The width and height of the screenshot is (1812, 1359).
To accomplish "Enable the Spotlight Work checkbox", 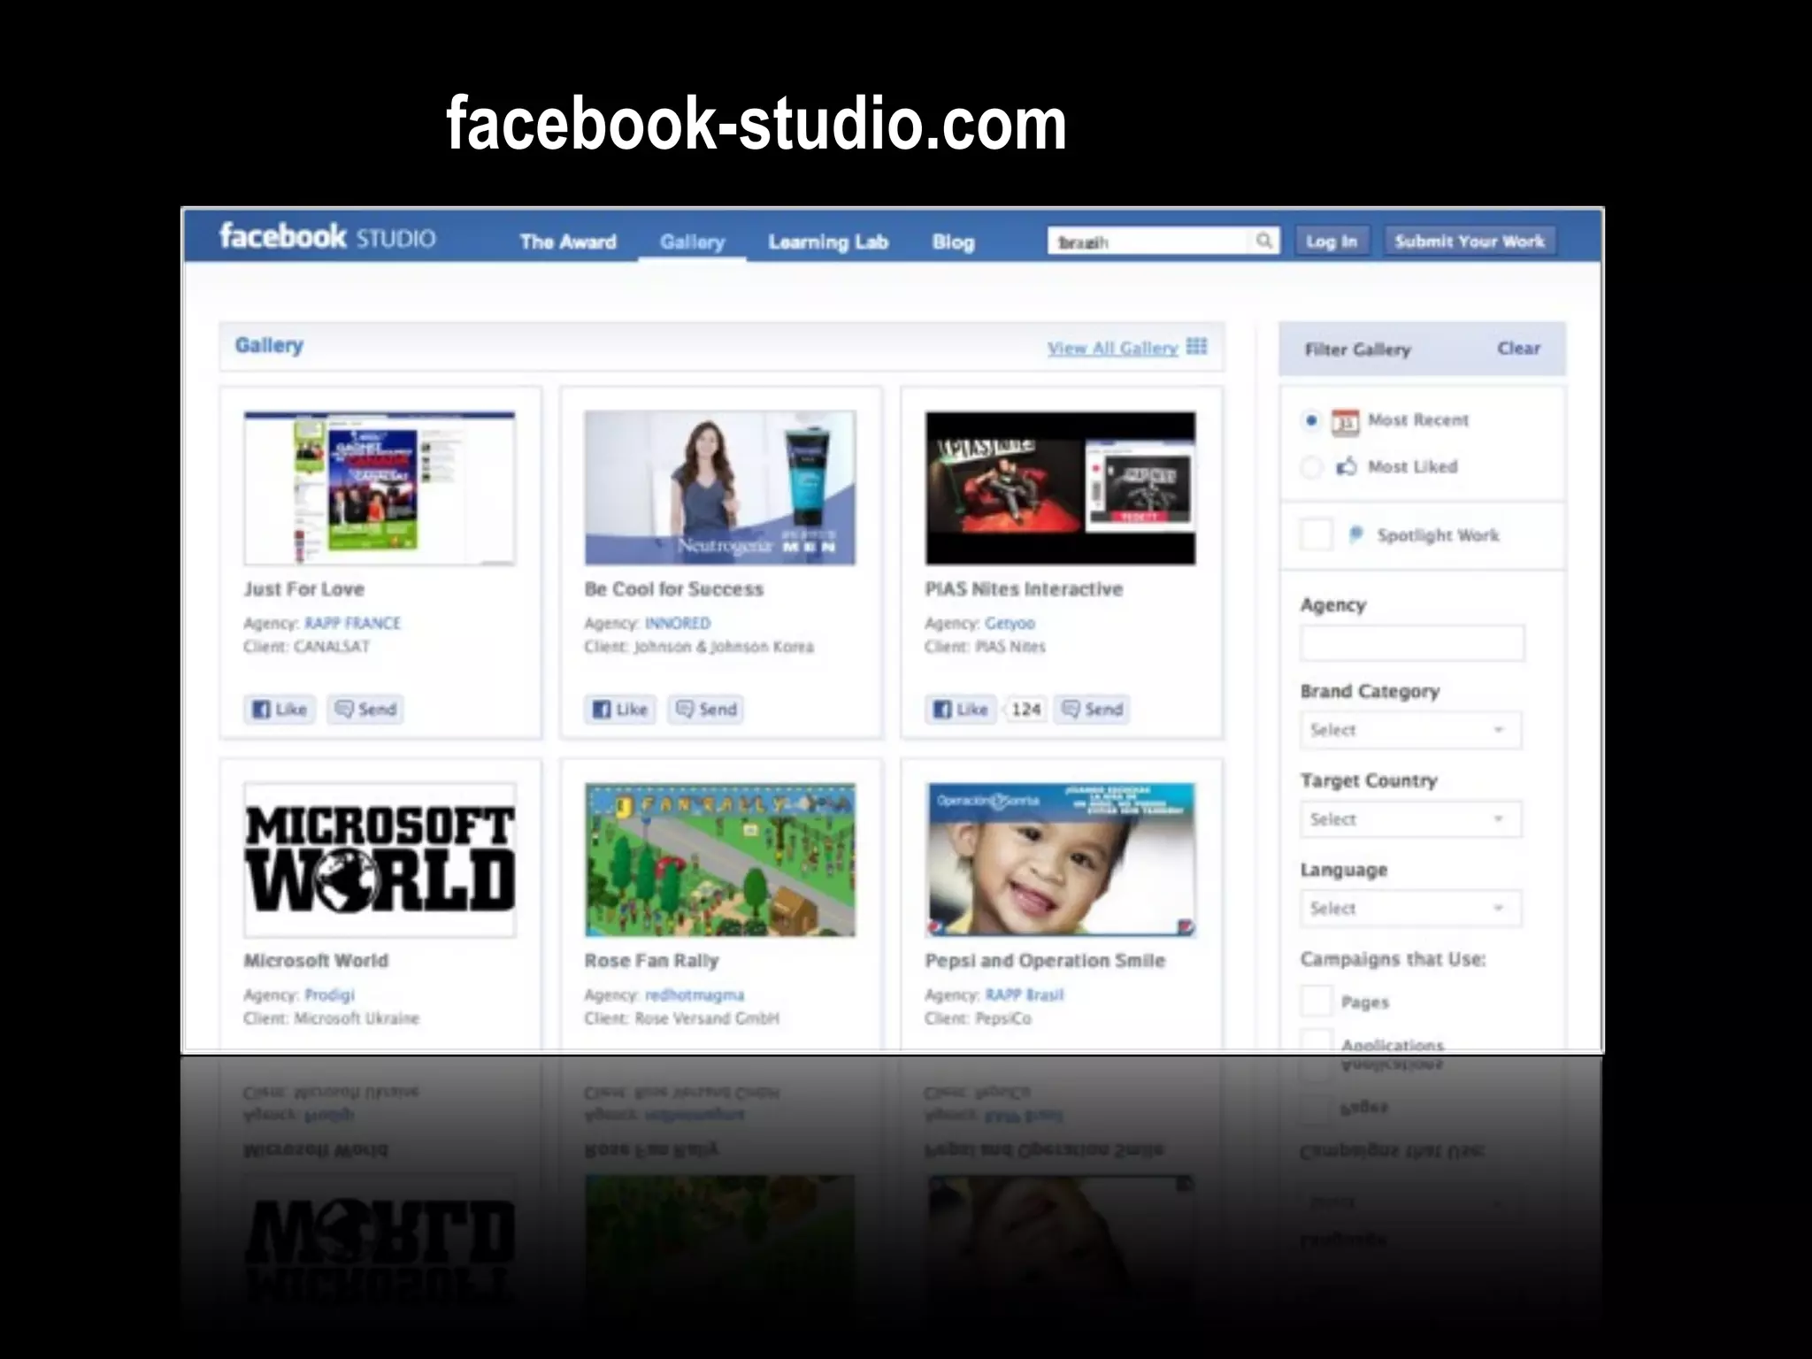I will (1317, 534).
